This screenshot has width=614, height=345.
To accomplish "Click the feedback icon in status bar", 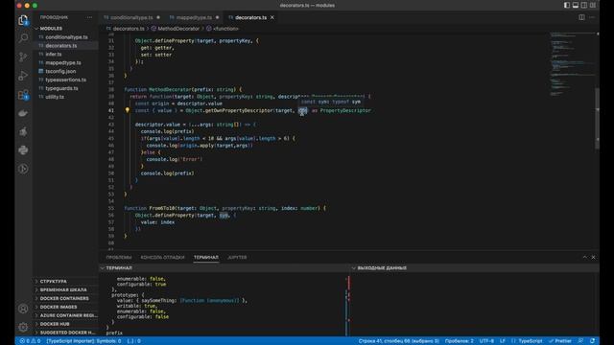I will click(580, 341).
